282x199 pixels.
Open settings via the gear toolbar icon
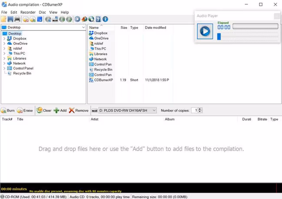(77, 19)
